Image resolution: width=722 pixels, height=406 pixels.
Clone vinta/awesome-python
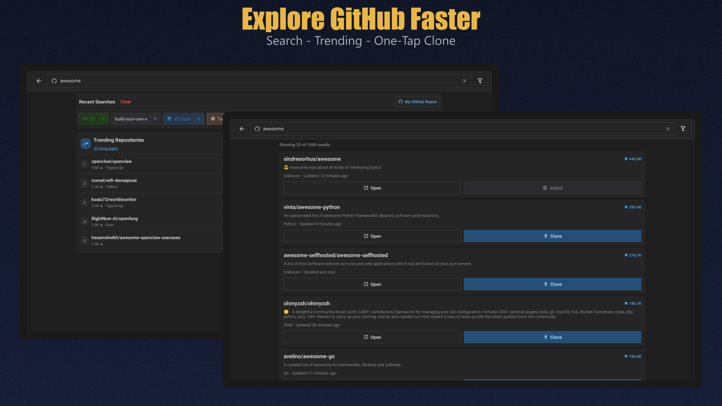click(552, 236)
